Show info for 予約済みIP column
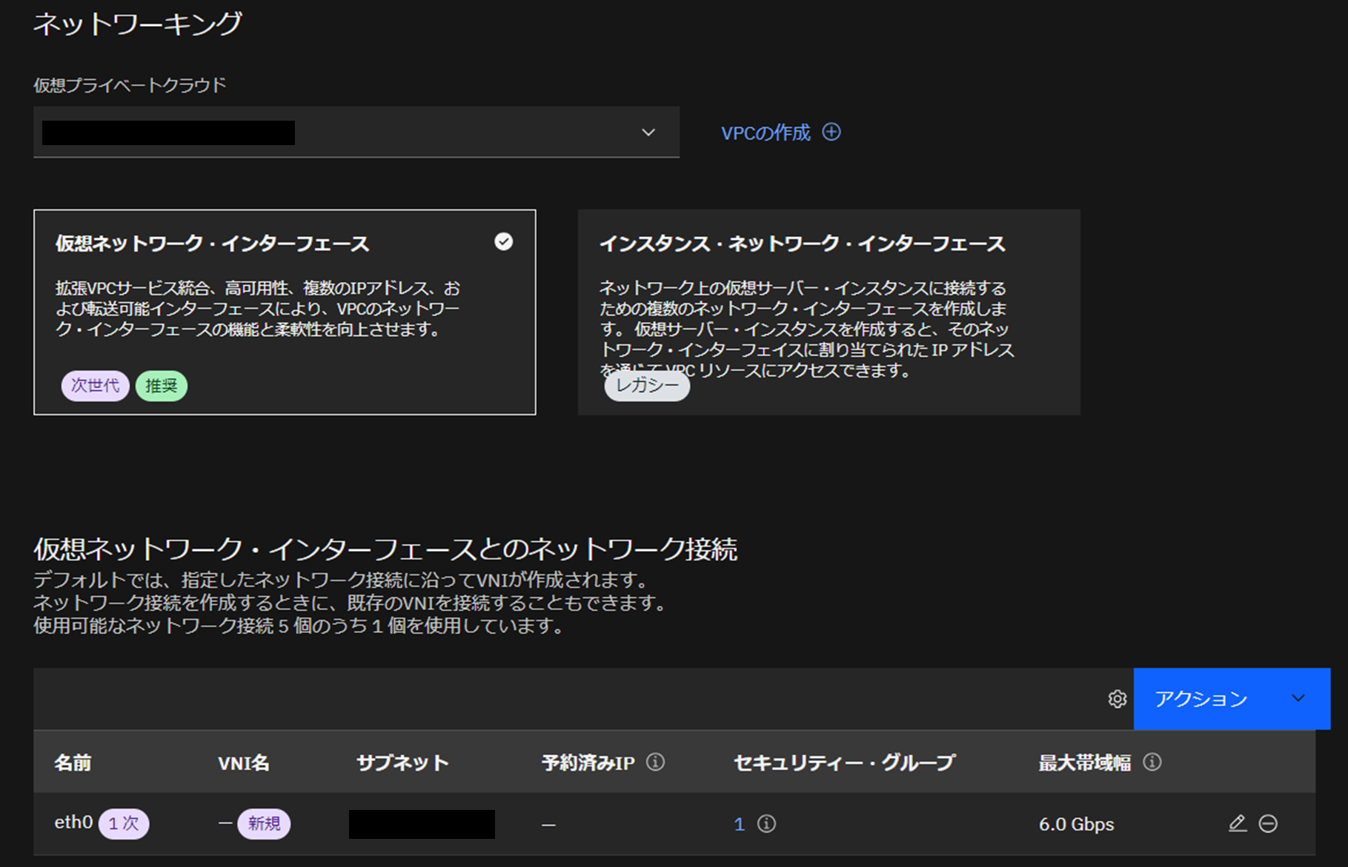Image resolution: width=1348 pixels, height=867 pixels. 655,762
